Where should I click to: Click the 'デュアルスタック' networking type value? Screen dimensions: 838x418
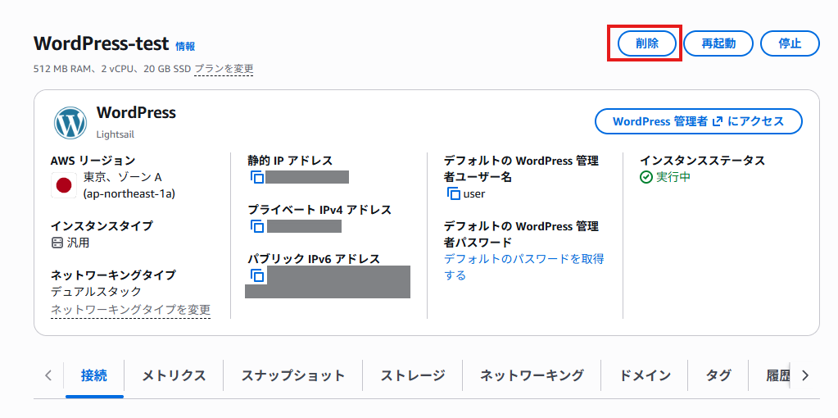[x=96, y=292]
